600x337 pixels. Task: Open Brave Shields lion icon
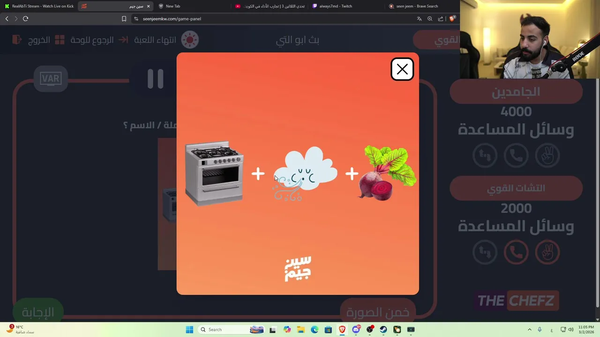coord(452,19)
